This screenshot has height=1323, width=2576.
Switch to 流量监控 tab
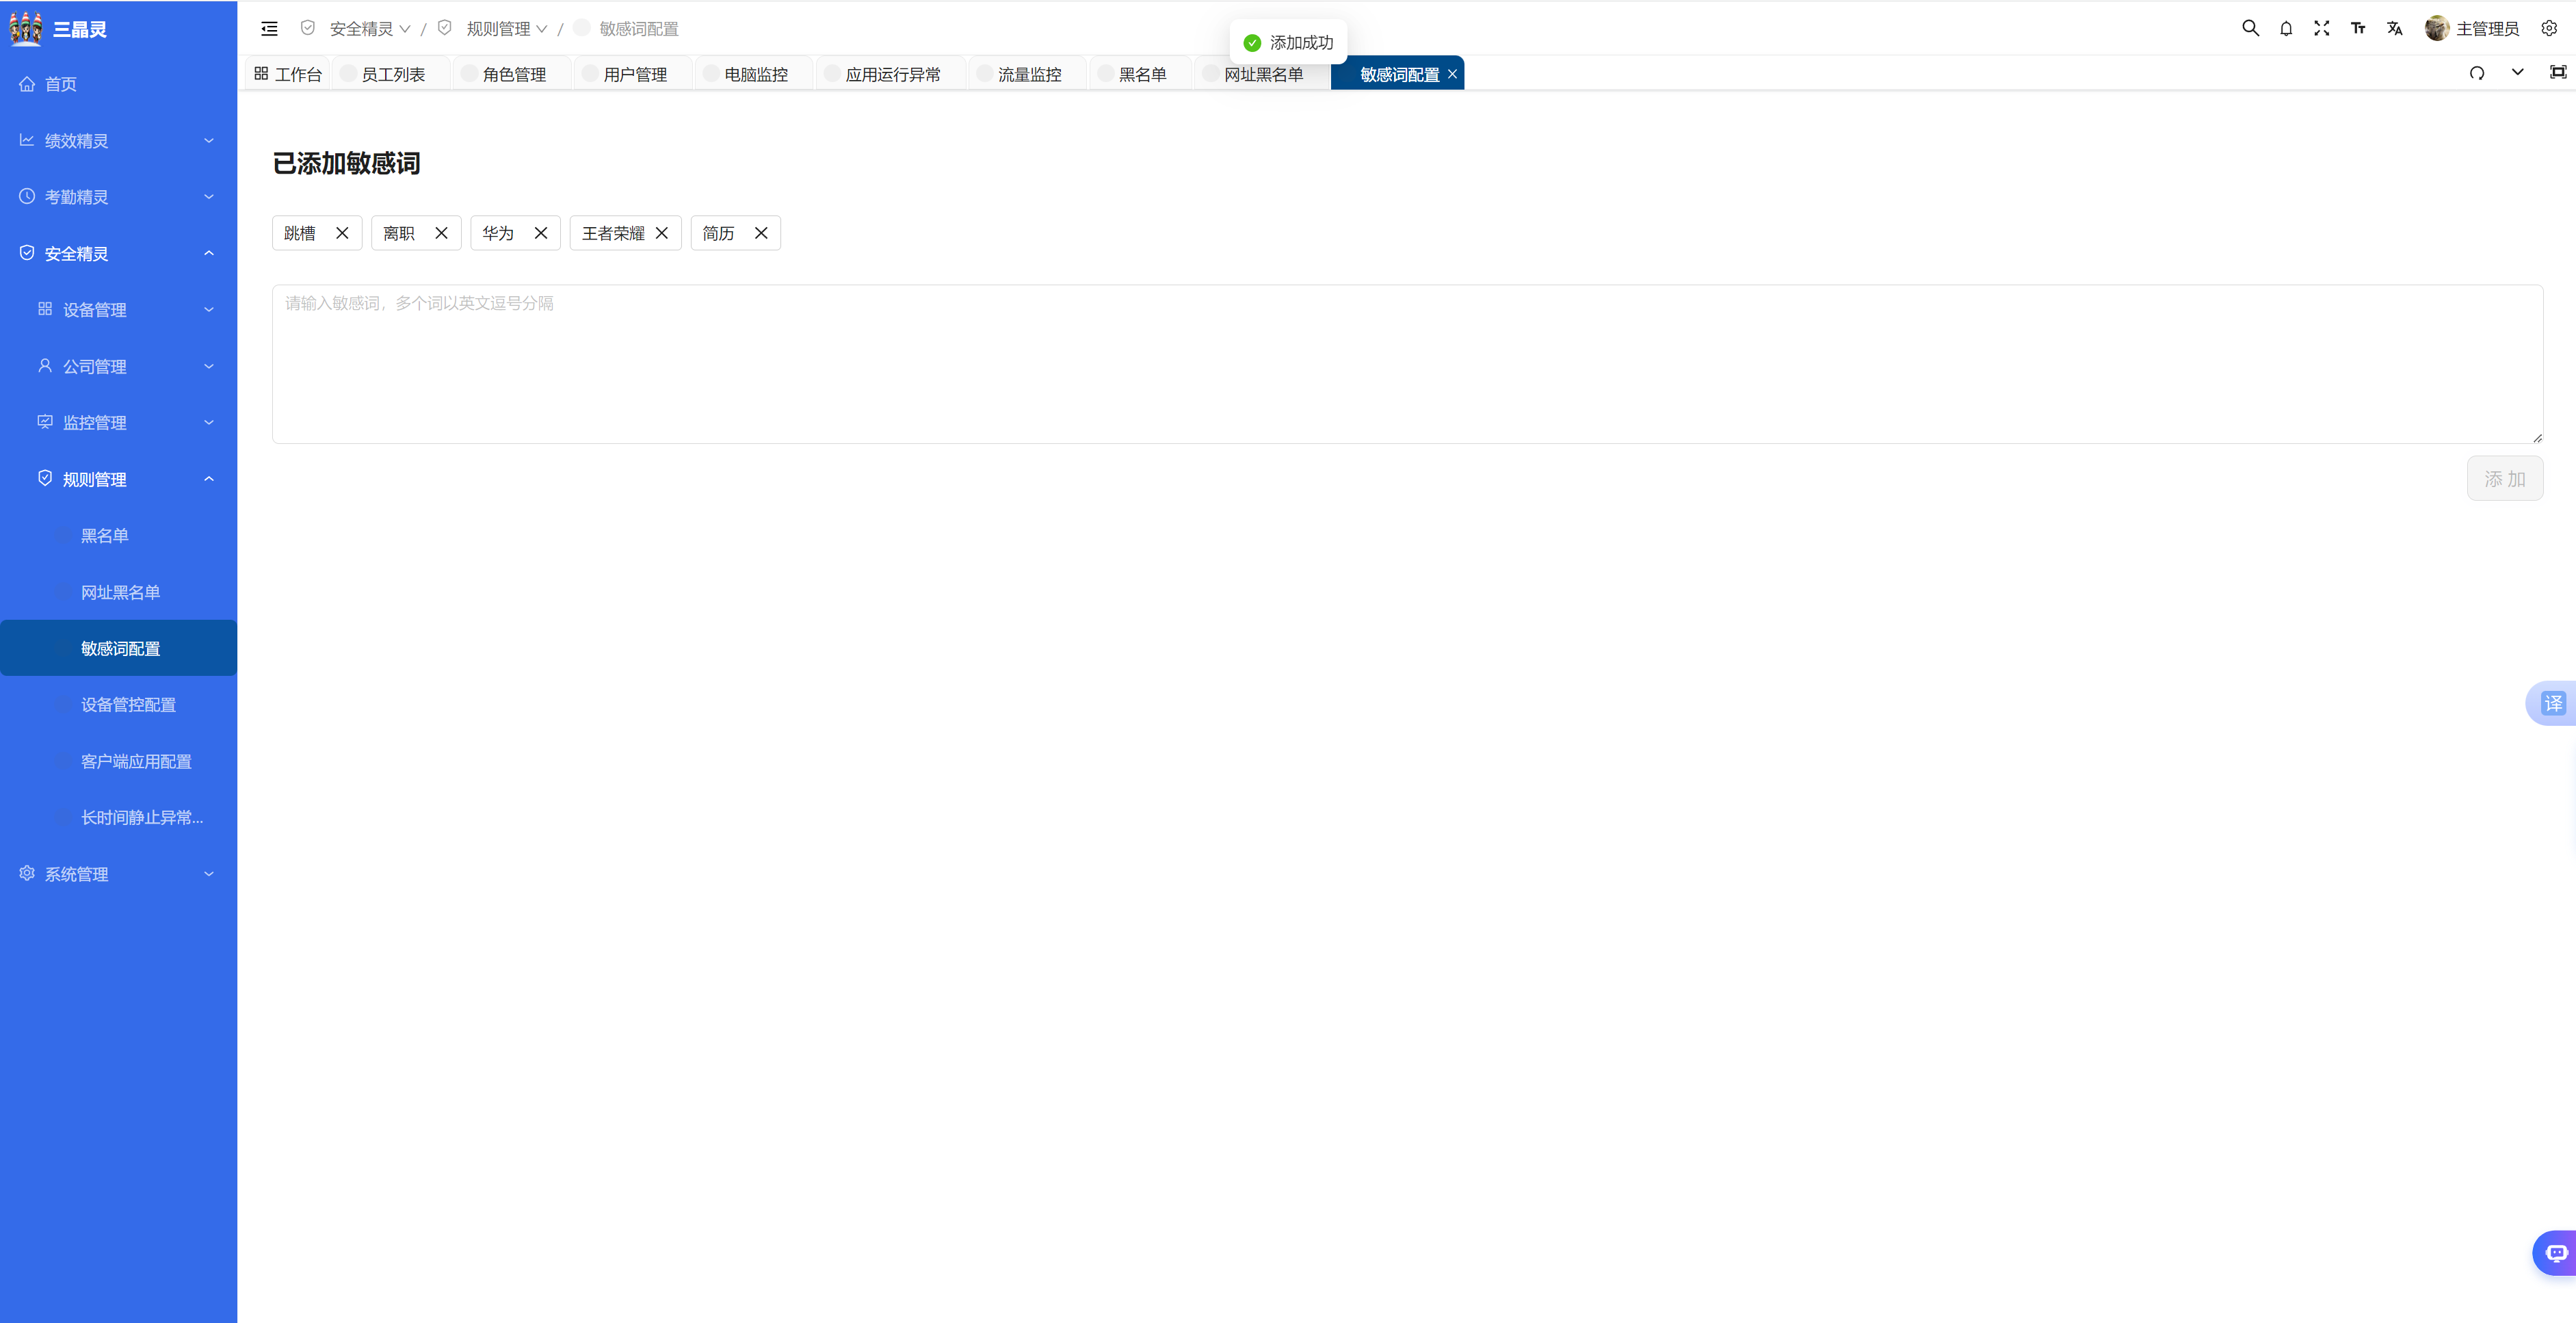[1028, 74]
